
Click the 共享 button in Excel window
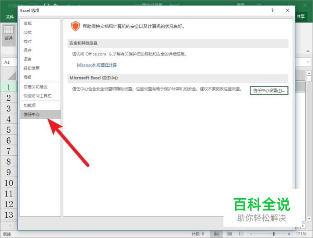(300, 16)
